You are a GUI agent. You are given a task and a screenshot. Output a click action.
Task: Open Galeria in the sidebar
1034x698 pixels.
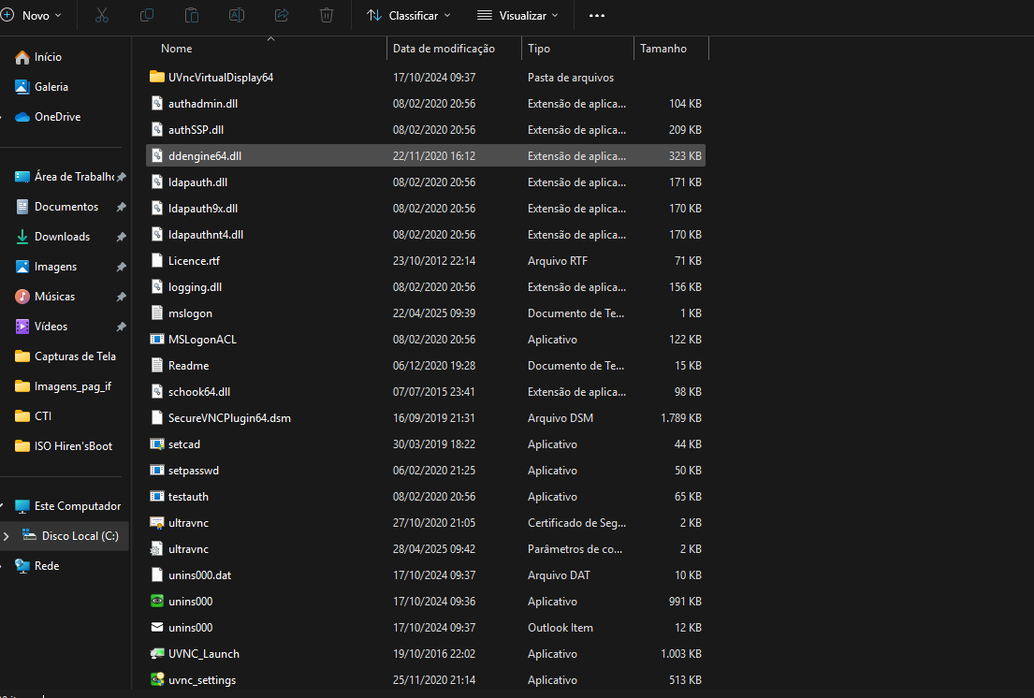click(41, 87)
